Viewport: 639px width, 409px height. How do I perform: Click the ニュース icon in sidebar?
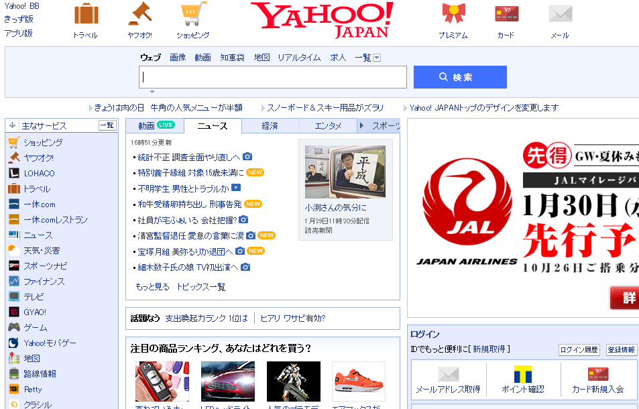[14, 235]
